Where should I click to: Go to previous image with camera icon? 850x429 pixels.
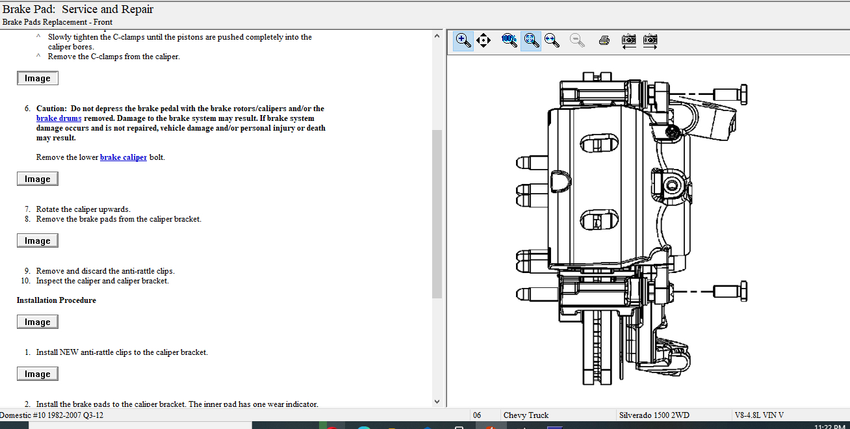[628, 40]
